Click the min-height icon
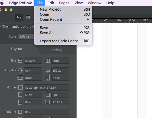 [48, 71]
